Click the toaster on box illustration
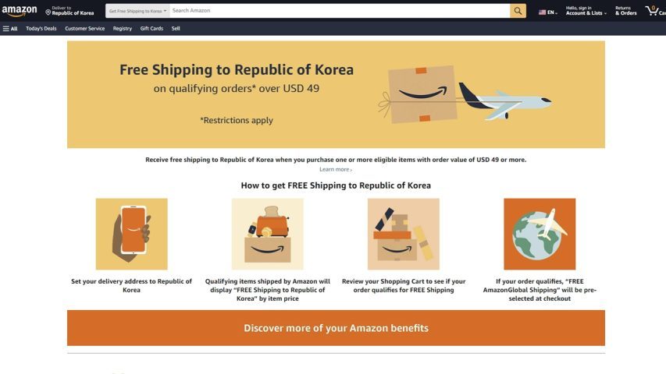Image resolution: width=666 pixels, height=374 pixels. click(x=268, y=234)
